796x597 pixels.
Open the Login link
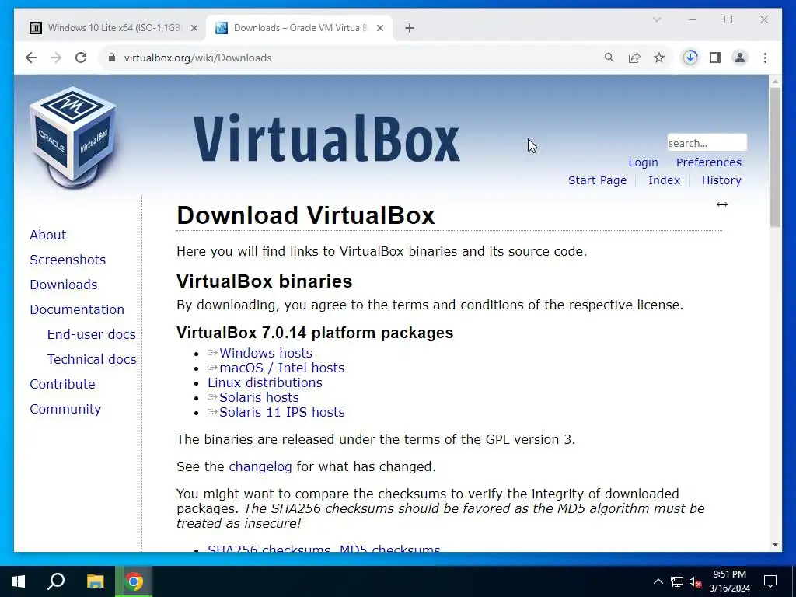coord(643,162)
